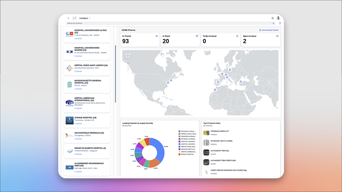Click the Mount Elizabeth Hospital logo
The width and height of the screenshot is (342, 192).
69,151
